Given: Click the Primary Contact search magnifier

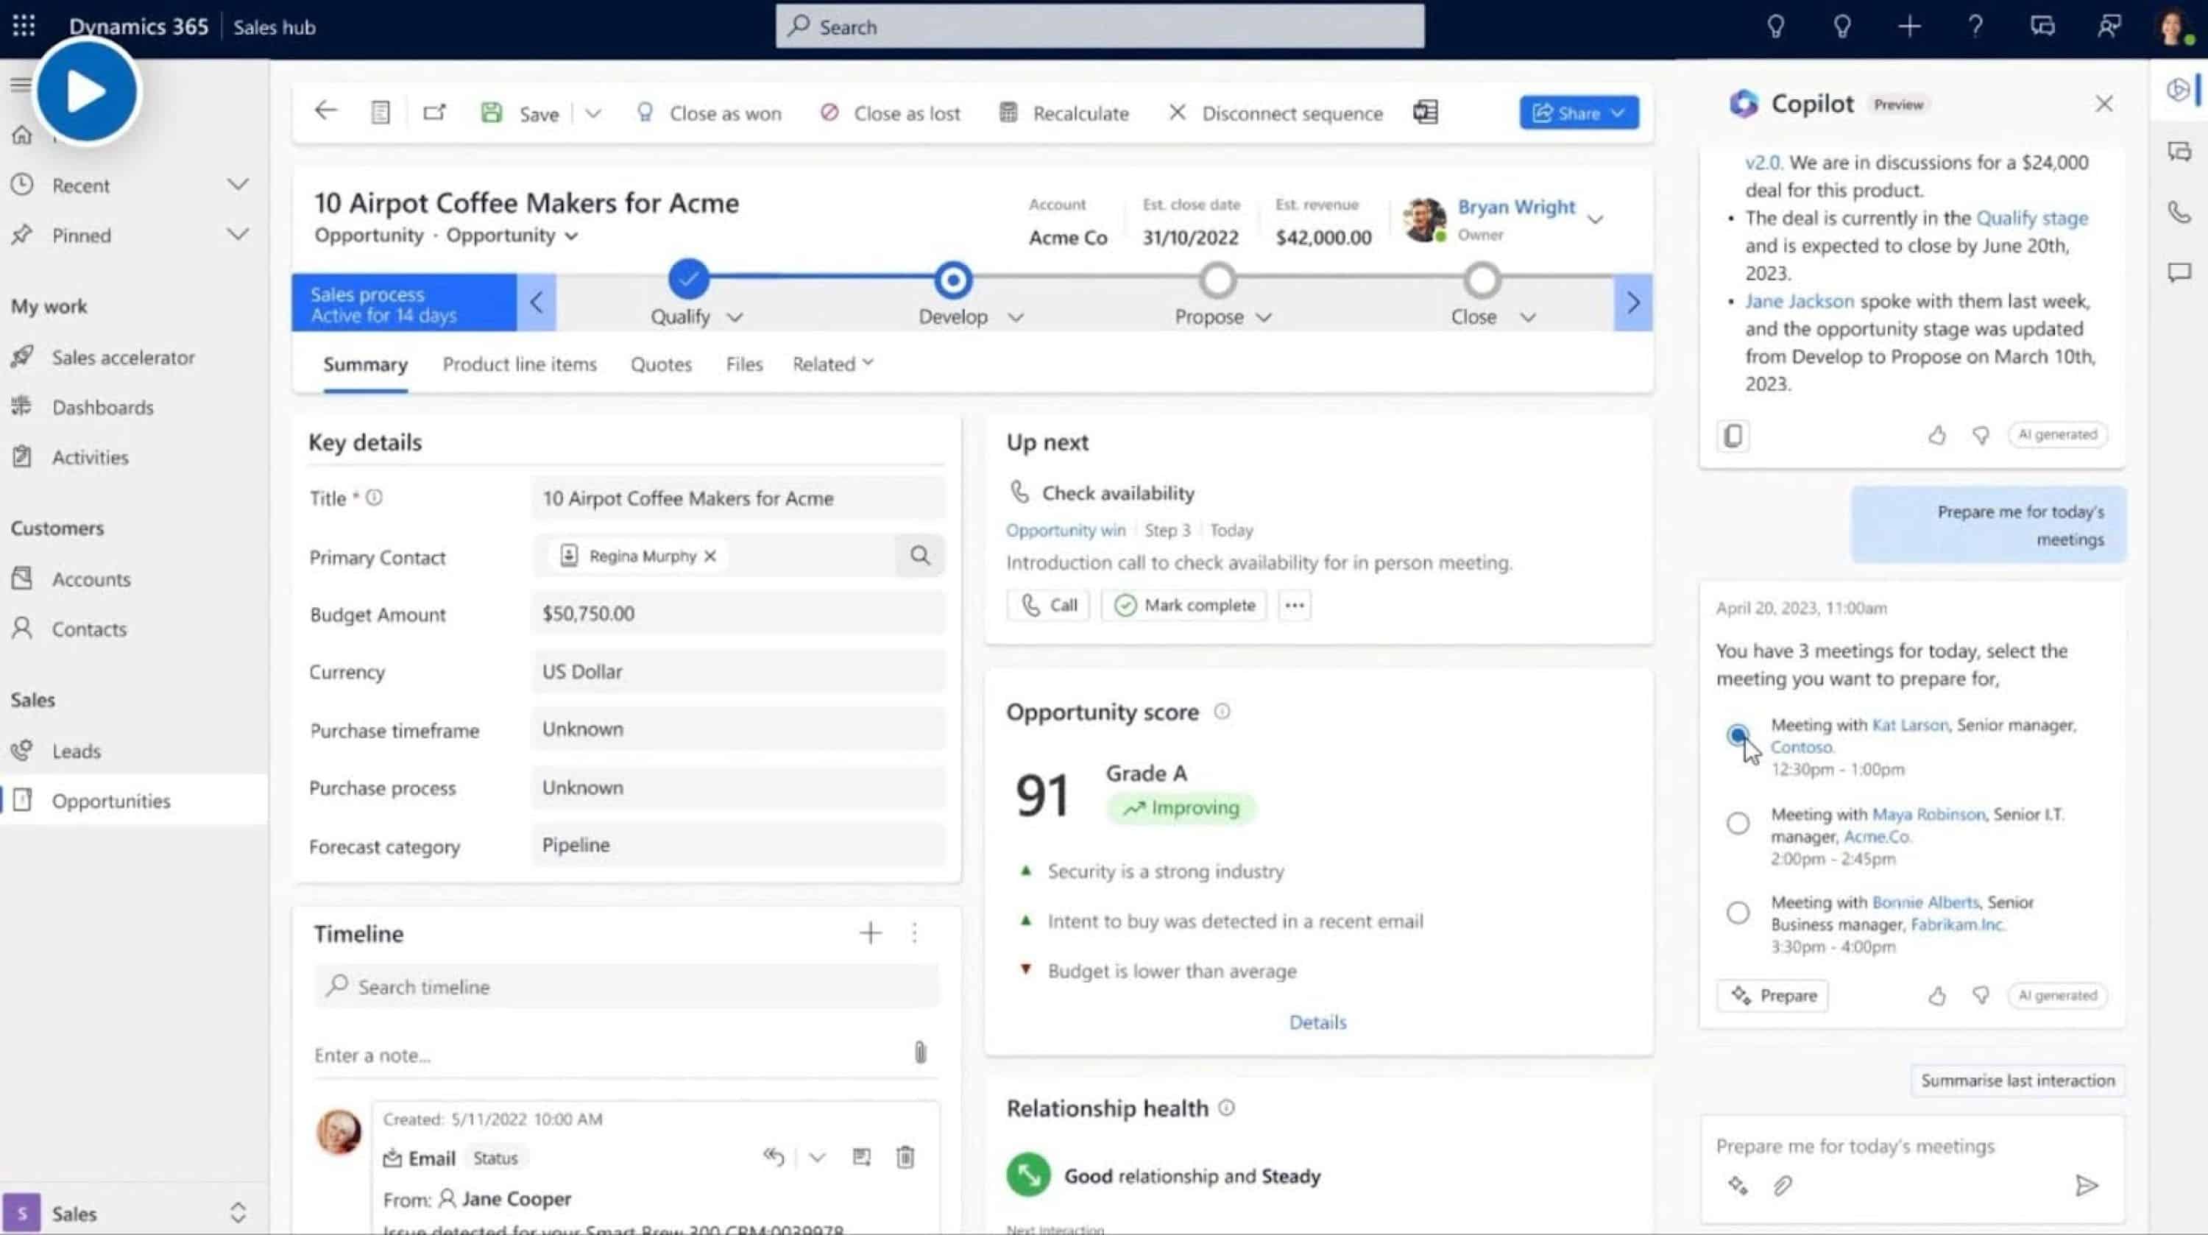Looking at the screenshot, I should tap(920, 556).
